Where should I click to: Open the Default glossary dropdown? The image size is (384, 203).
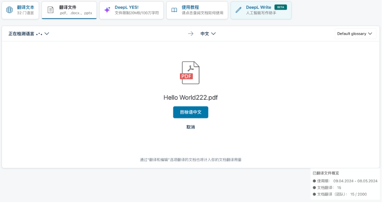pyautogui.click(x=355, y=34)
